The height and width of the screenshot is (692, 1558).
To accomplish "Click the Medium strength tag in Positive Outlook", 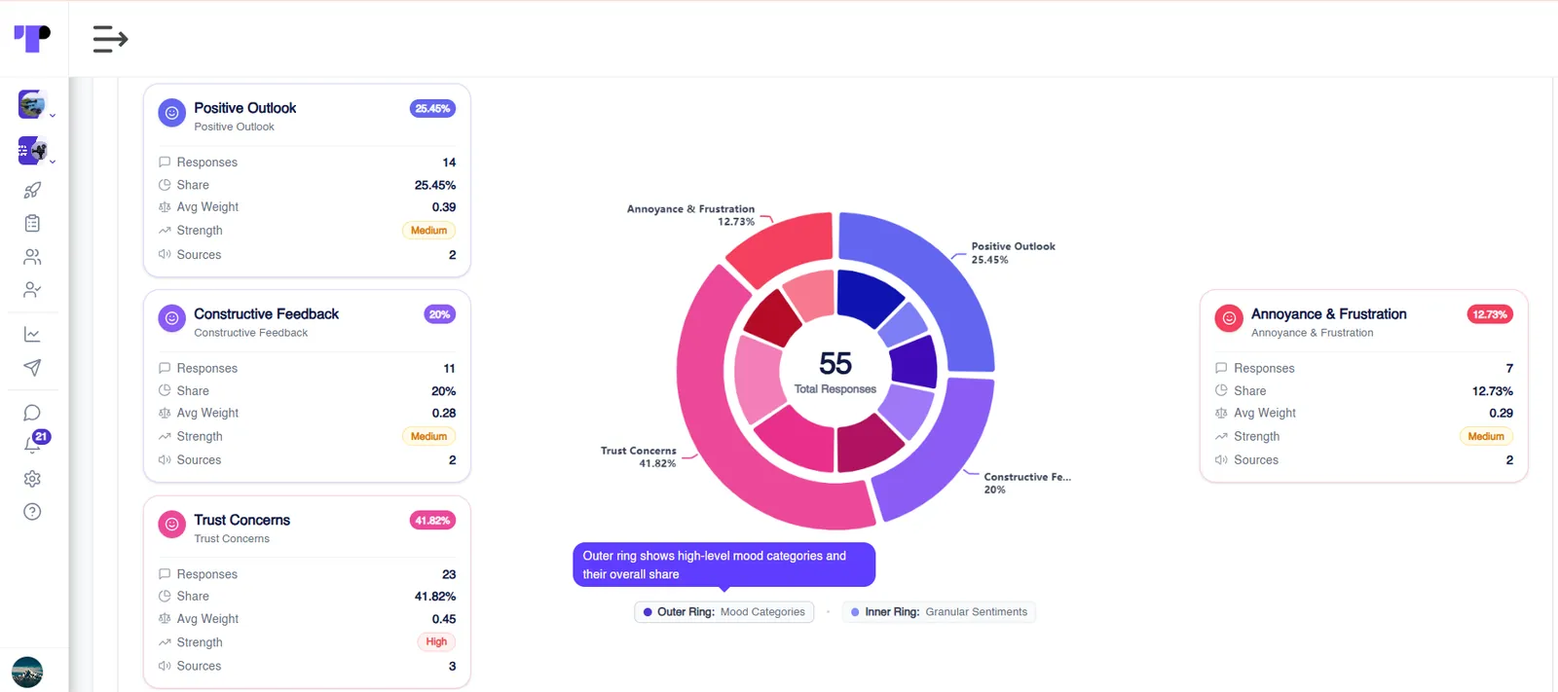I will click(428, 231).
